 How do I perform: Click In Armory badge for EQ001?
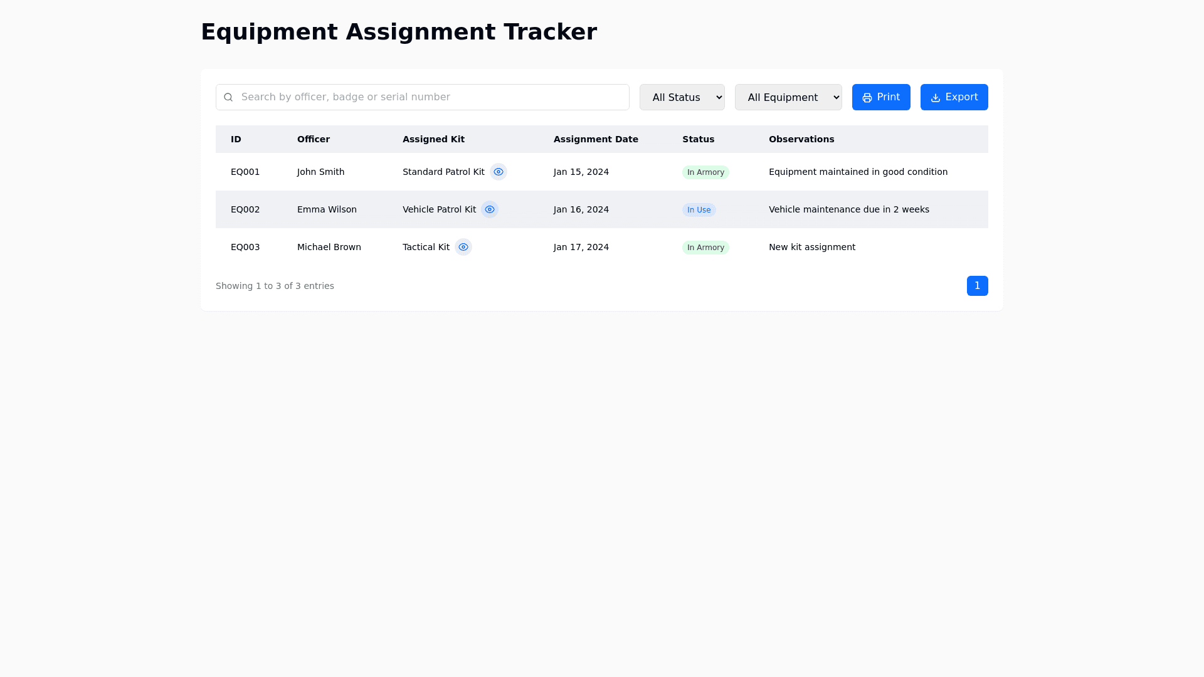705,172
